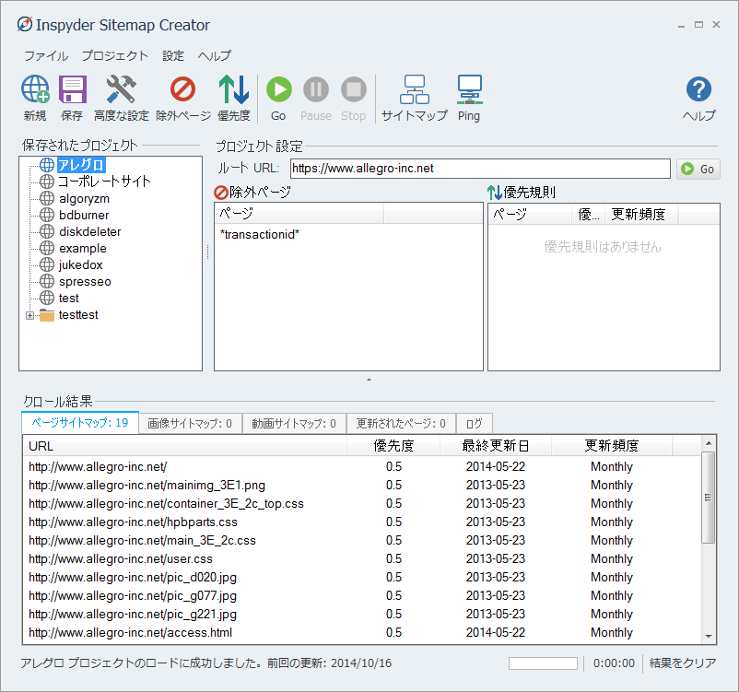Open 高度な設定 advanced settings tools icon
Screen dimensions: 739x692
tap(121, 89)
